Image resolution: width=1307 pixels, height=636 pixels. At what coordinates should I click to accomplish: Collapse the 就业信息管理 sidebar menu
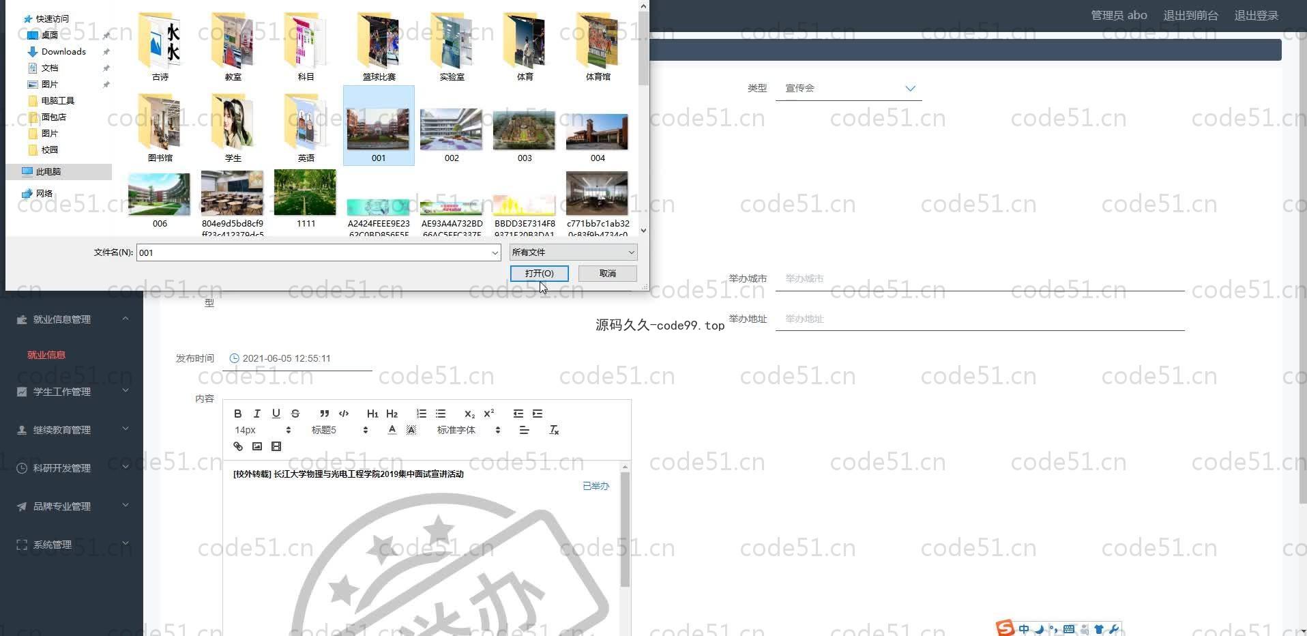(72, 319)
